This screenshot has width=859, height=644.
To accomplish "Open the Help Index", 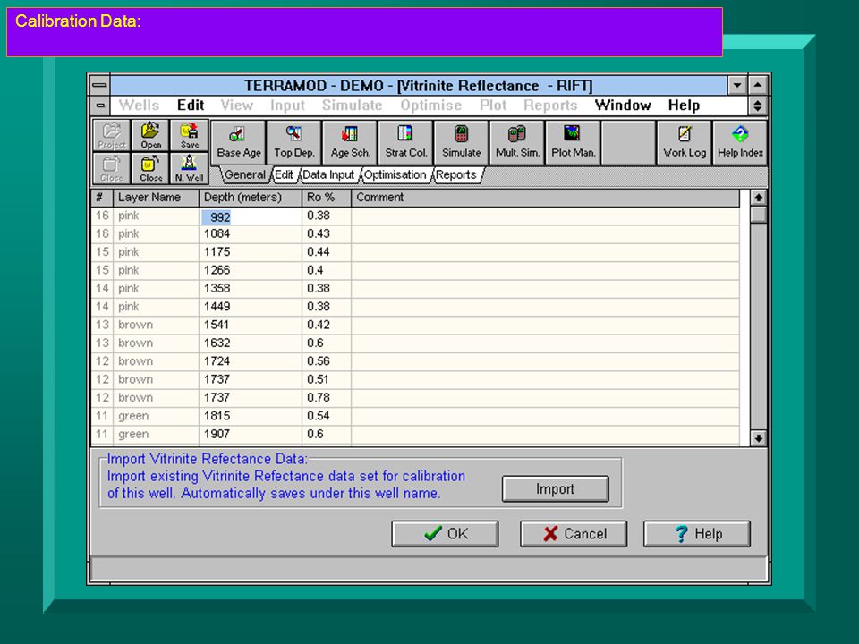I will click(x=740, y=142).
